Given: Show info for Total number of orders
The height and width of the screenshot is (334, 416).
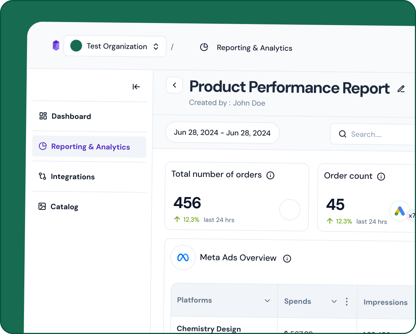Looking at the screenshot, I should [x=270, y=175].
